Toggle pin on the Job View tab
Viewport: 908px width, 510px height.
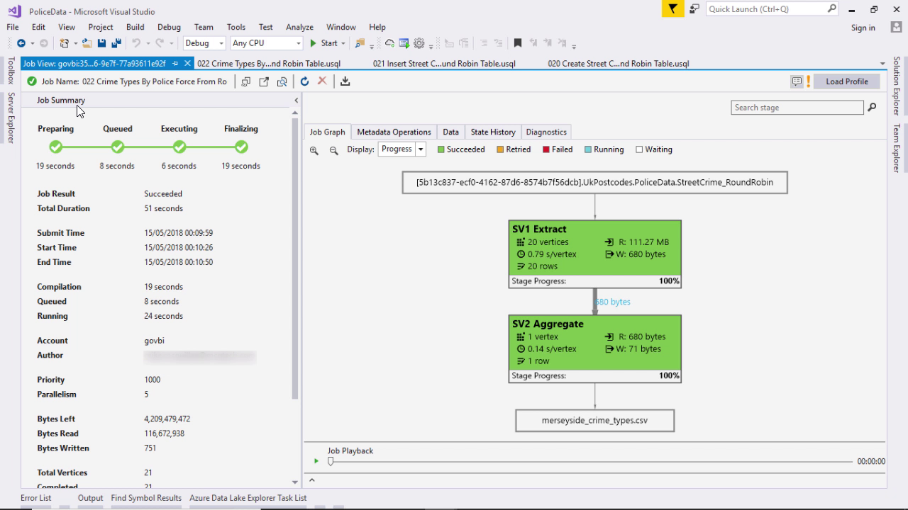(175, 64)
